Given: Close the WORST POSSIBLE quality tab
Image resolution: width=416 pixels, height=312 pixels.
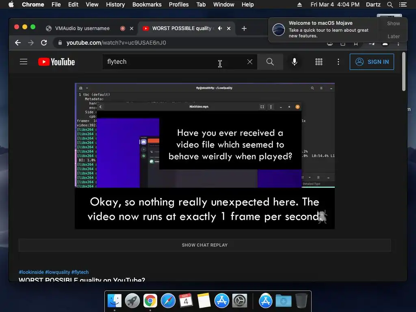Looking at the screenshot, I should coord(229,28).
